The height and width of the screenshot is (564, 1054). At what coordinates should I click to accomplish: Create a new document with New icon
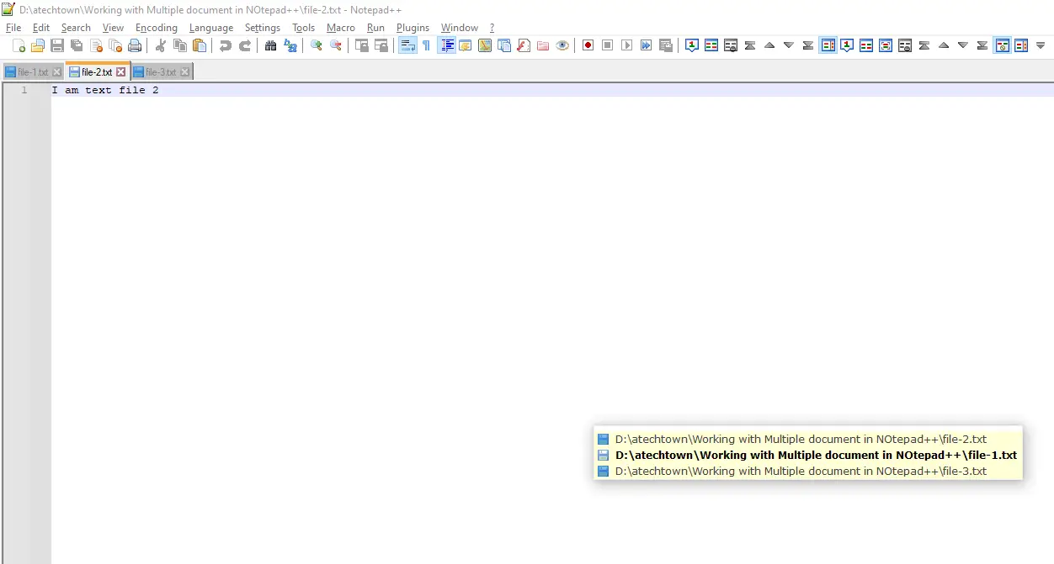pos(19,45)
